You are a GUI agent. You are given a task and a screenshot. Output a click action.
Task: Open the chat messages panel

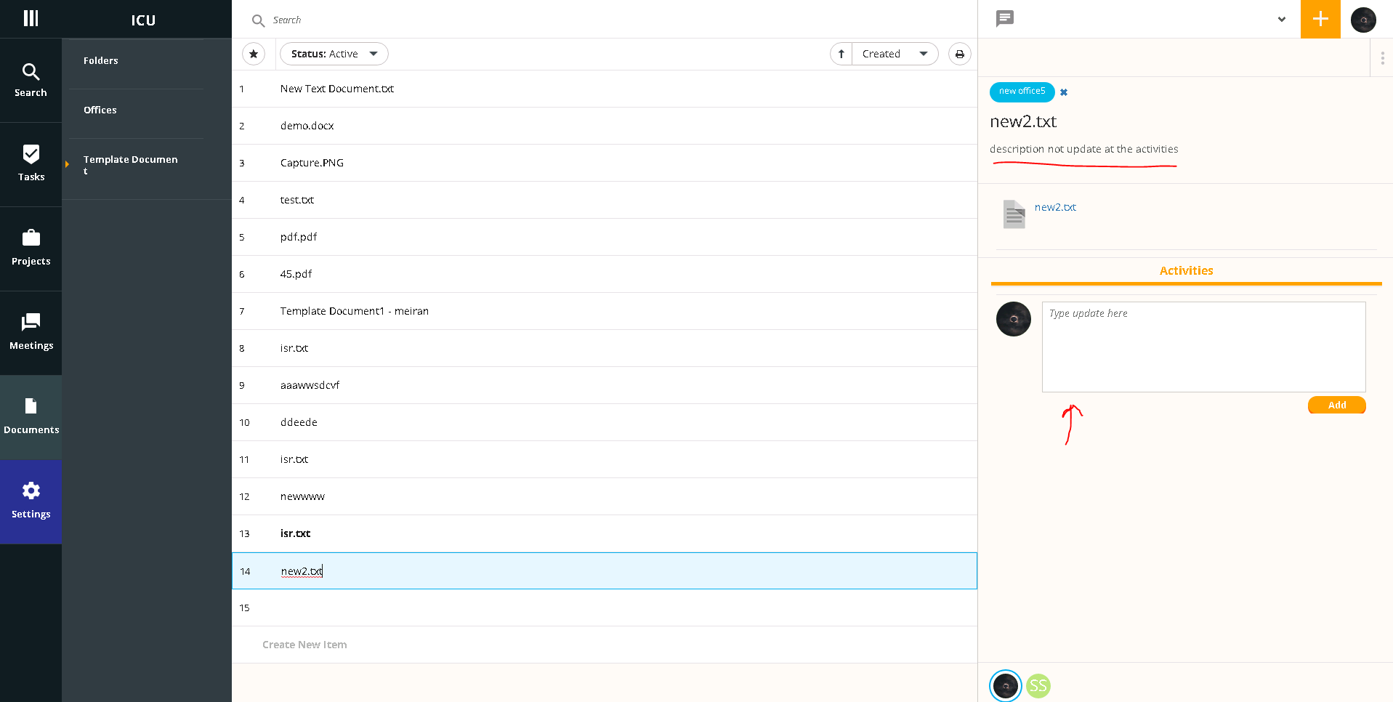1004,19
